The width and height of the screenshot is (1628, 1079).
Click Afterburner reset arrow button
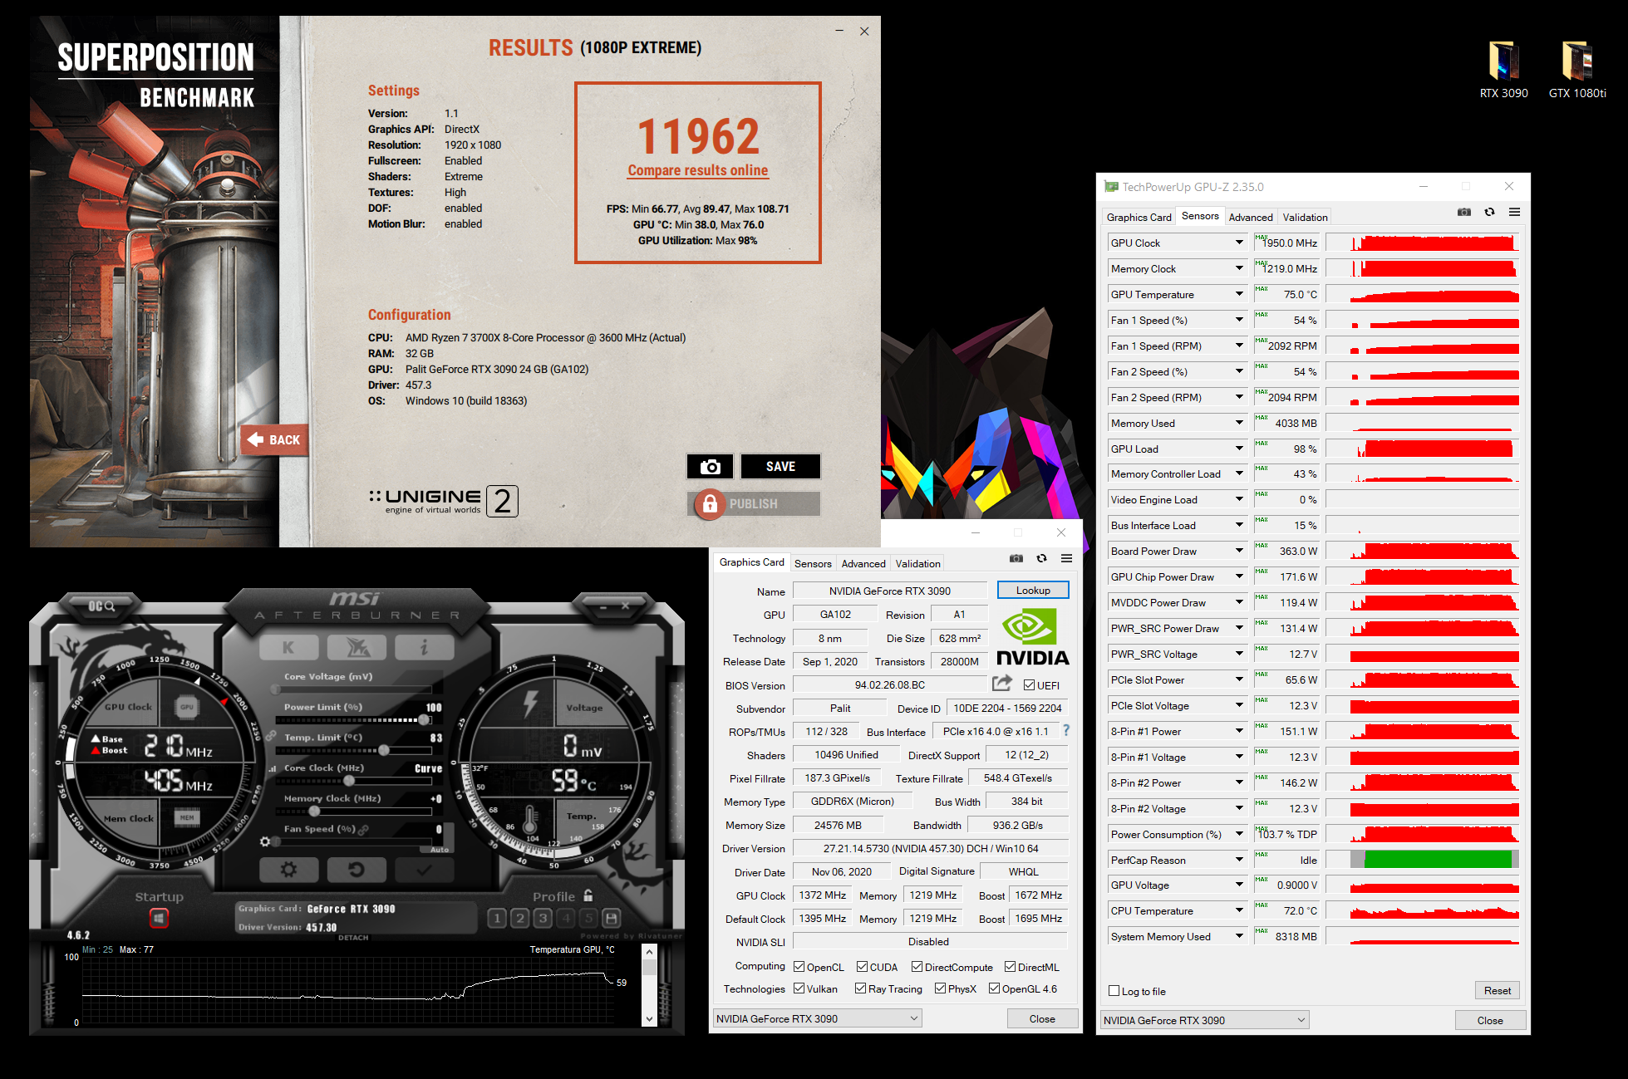(356, 870)
